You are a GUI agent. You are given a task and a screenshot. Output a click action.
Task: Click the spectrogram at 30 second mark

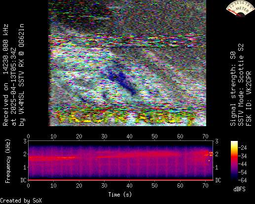(104, 160)
